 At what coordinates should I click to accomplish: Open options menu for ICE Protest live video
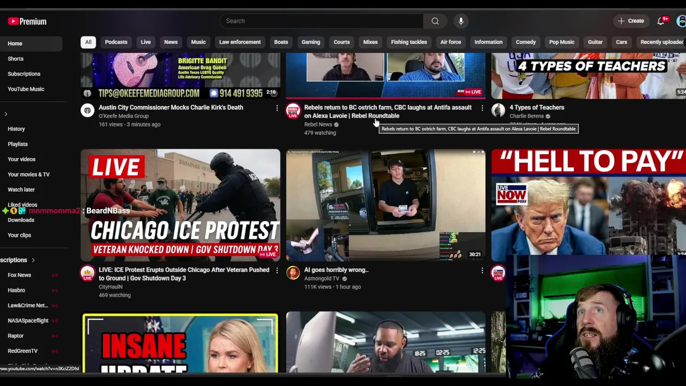point(277,271)
